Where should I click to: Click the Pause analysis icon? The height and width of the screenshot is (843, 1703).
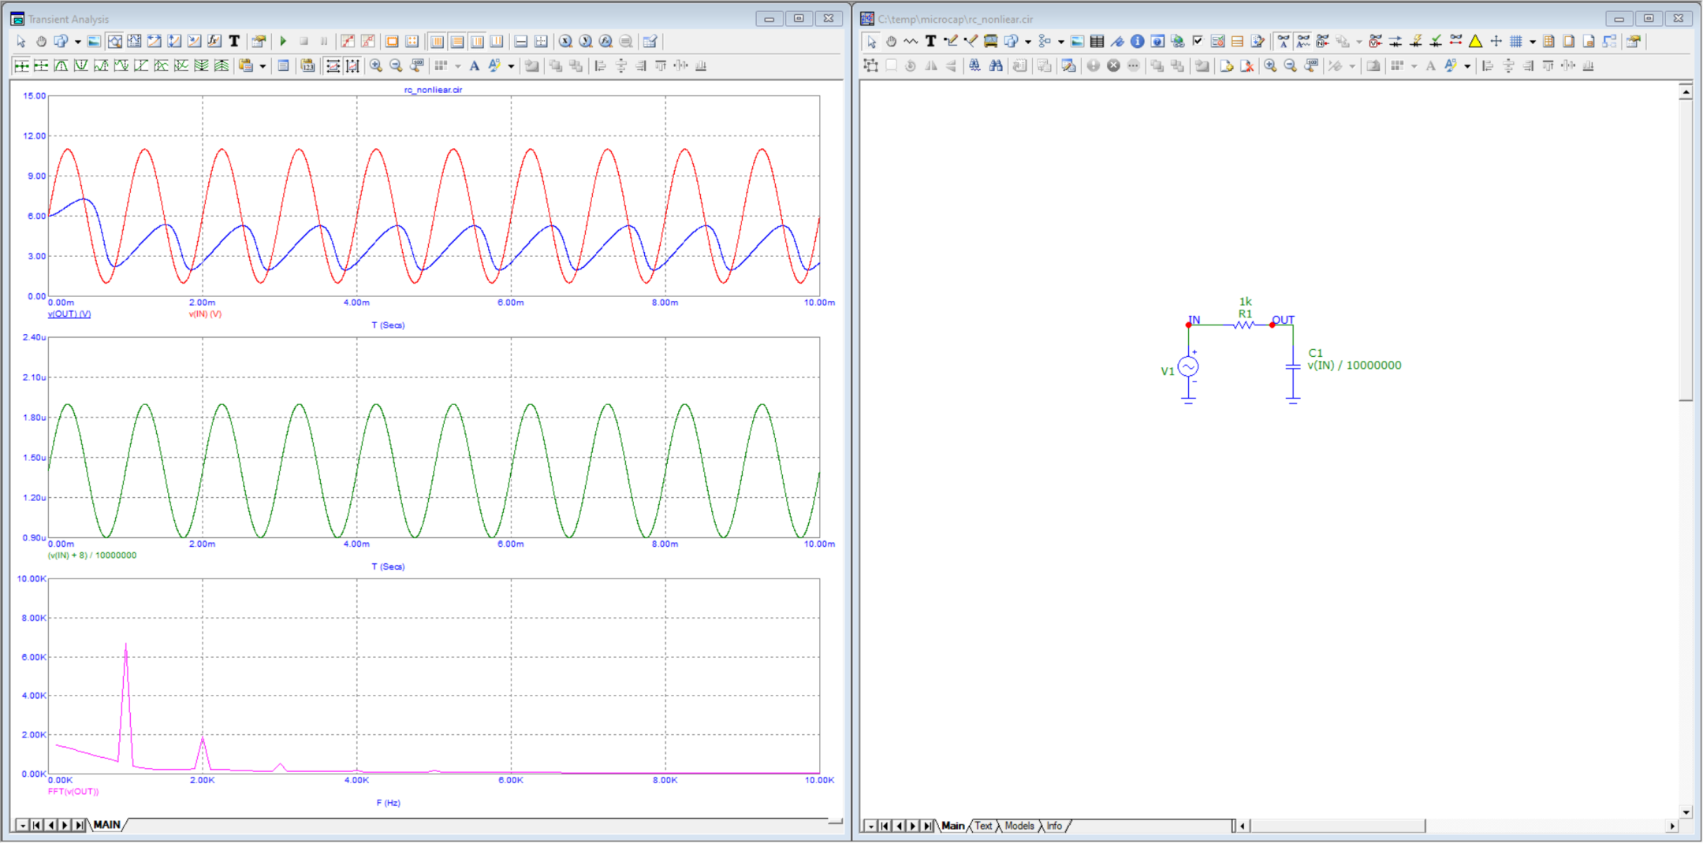[324, 41]
